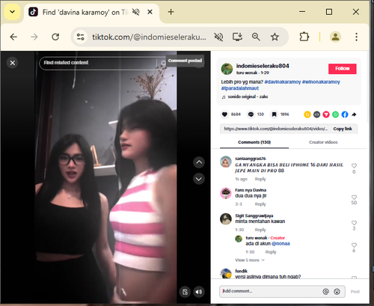The height and width of the screenshot is (306, 374).
Task: Open indomieseleraku804 profile avatar
Action: pos(227,69)
